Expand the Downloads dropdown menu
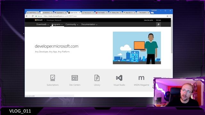This screenshot has height=115, width=205. 43,24
